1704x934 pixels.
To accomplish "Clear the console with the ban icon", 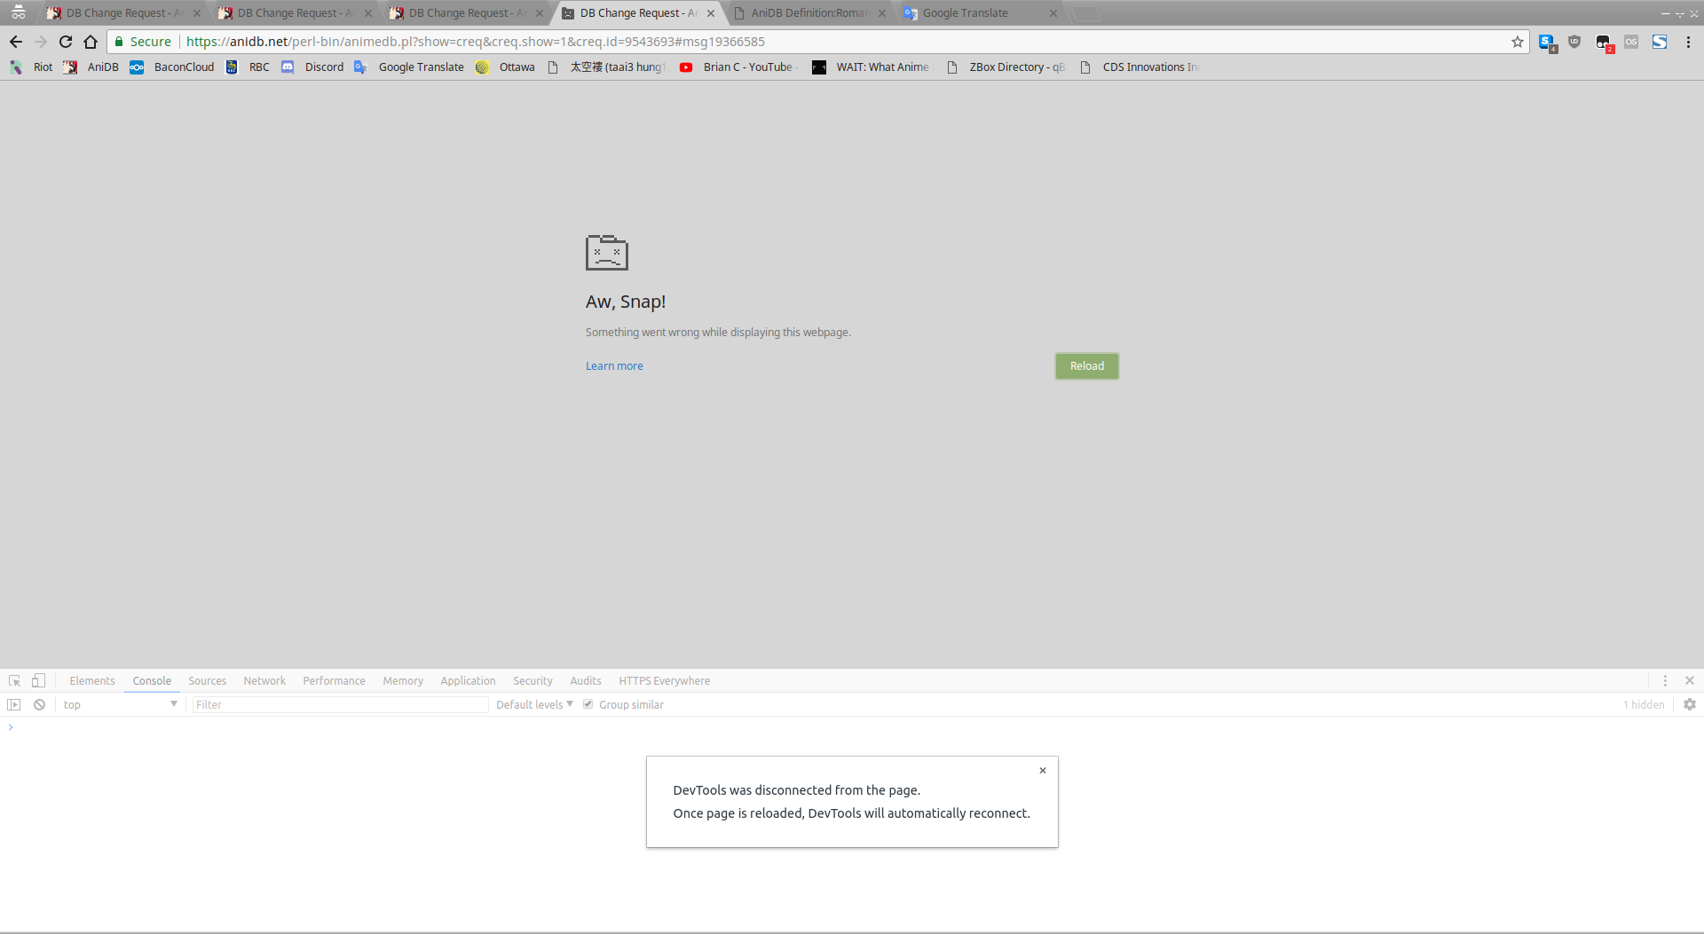I will pos(39,704).
